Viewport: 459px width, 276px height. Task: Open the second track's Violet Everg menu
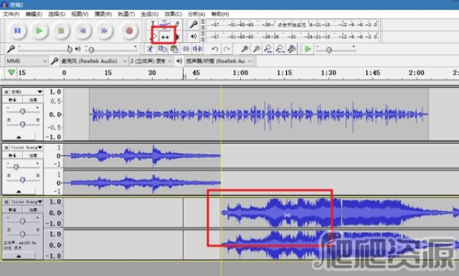(27, 148)
